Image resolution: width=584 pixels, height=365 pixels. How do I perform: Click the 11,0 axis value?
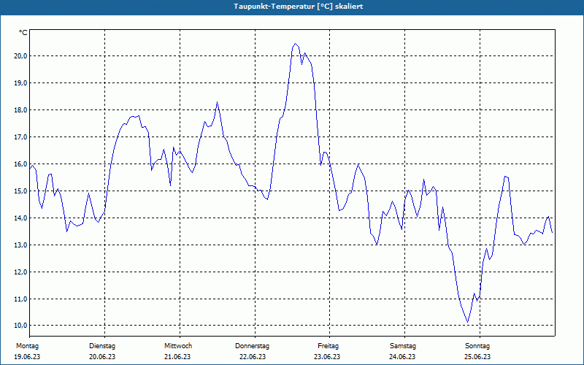[20, 299]
